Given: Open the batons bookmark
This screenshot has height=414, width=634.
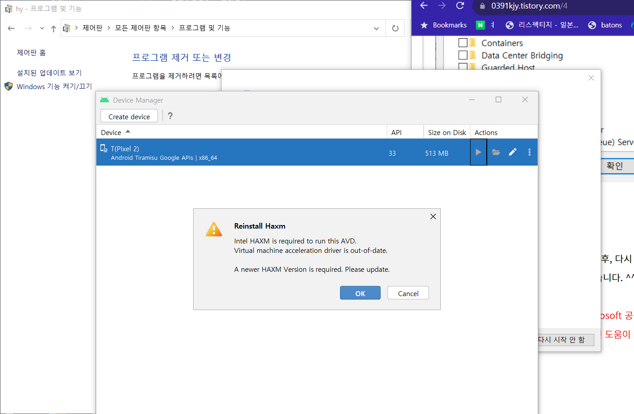Looking at the screenshot, I should (x=605, y=25).
